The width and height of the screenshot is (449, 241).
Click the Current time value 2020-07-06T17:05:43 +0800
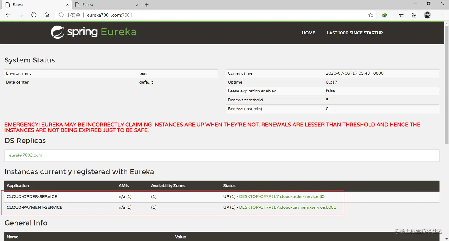(355, 73)
